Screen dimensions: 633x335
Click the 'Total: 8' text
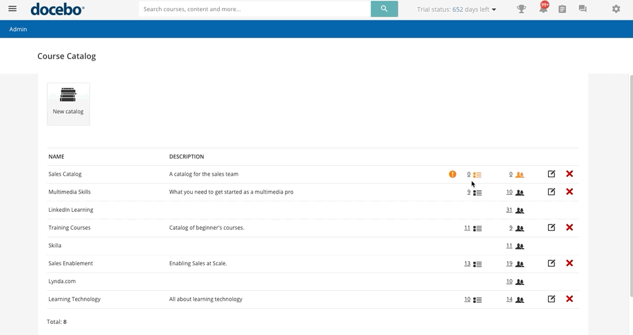tap(57, 322)
